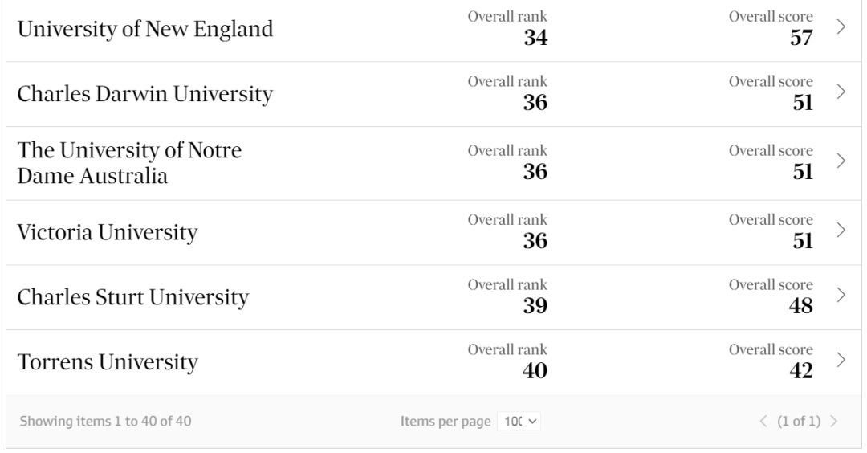Open the Items per page dropdown
Viewport: 867px width, 453px height.
tap(519, 421)
